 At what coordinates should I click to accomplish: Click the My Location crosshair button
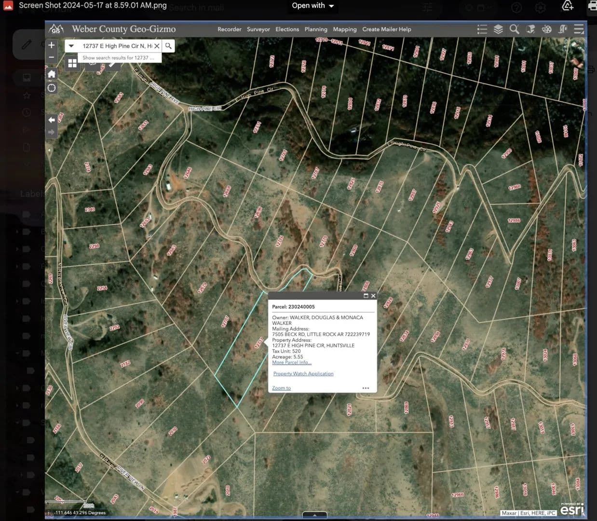(52, 88)
